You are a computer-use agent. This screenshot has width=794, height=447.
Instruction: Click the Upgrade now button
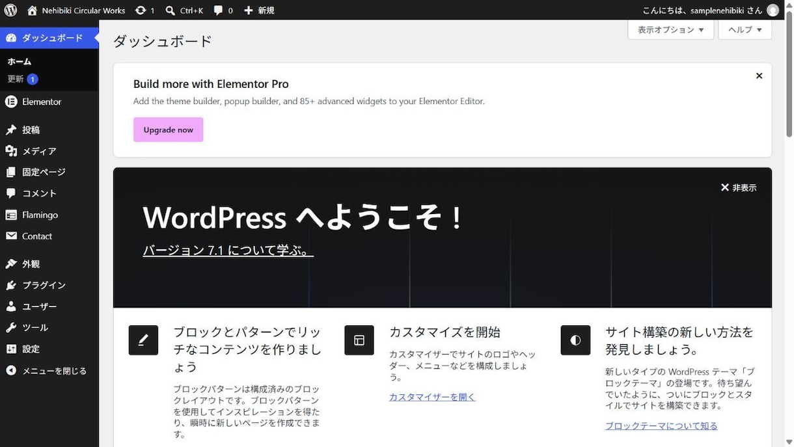168,129
